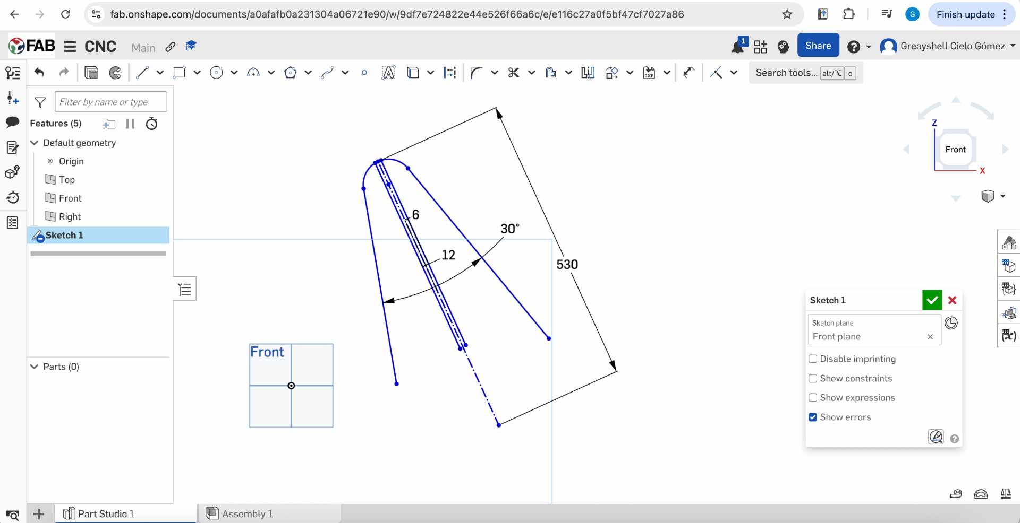Accept Sketch 1 with green checkmark

point(932,300)
